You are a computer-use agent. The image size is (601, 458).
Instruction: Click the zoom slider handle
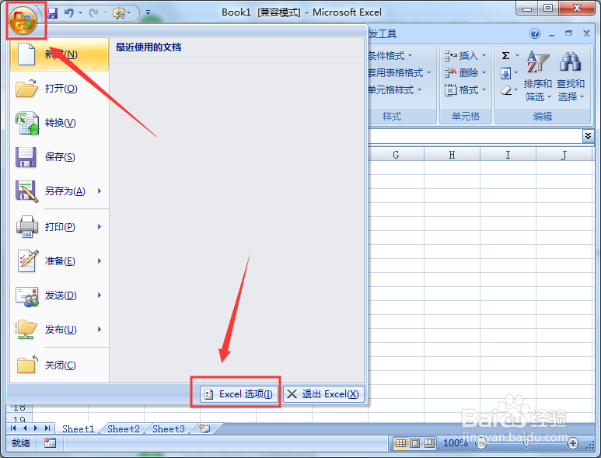[527, 443]
